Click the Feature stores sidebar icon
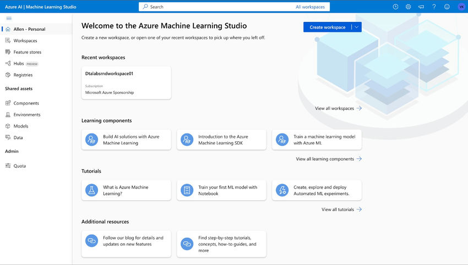Image resolution: width=468 pixels, height=265 pixels. [8, 52]
